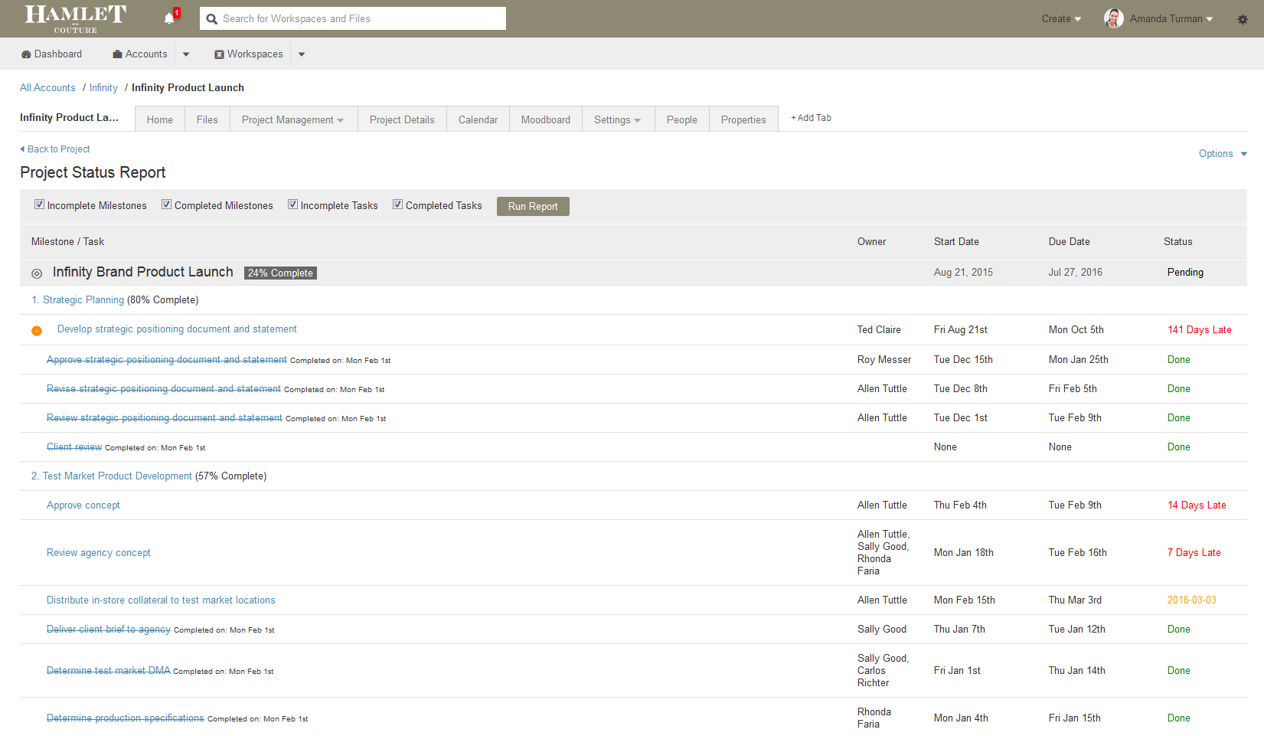Click the 141 Days Late status

[1200, 330]
